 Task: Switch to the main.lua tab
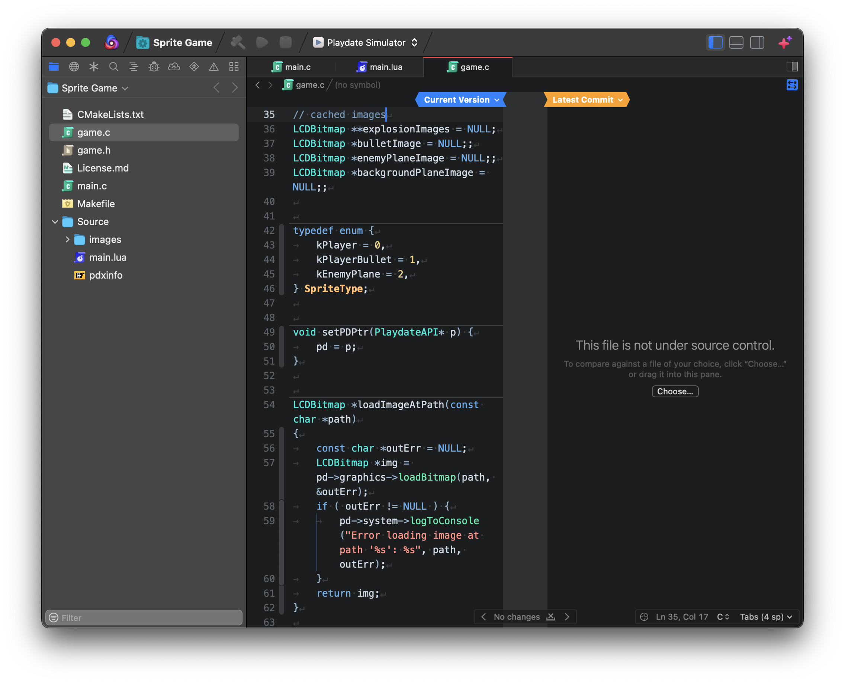click(380, 67)
